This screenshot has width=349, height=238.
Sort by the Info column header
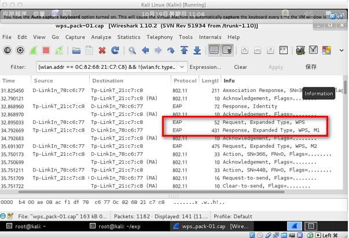tap(282, 80)
